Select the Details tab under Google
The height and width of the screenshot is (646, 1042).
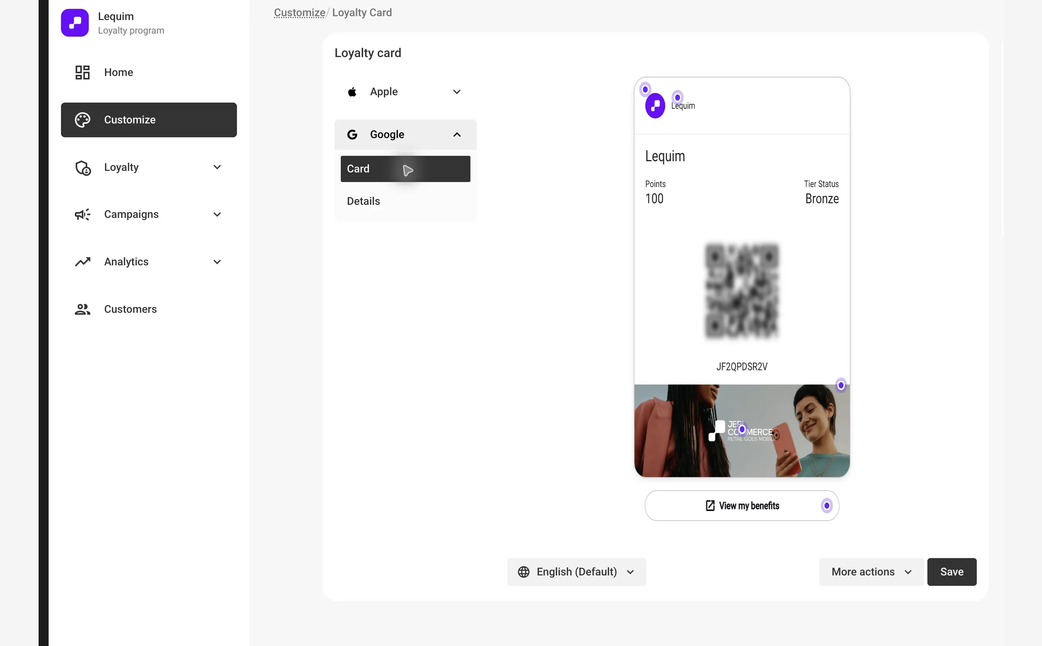tap(405, 201)
